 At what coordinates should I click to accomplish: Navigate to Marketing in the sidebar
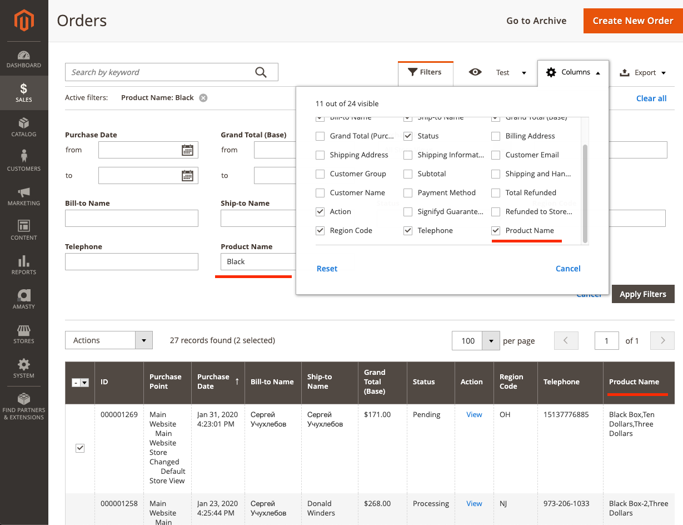point(24,197)
